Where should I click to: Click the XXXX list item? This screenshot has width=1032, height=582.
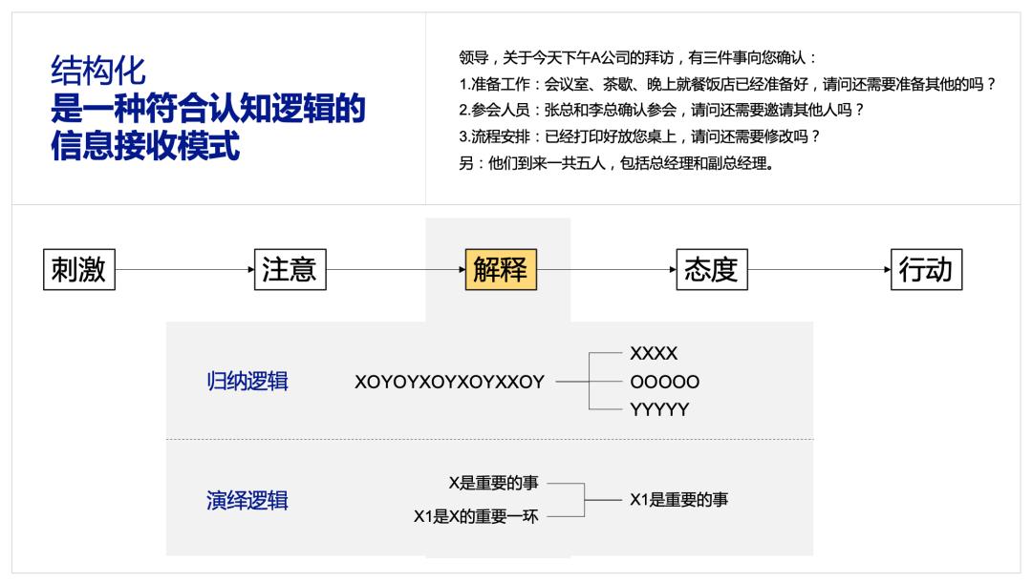(655, 350)
